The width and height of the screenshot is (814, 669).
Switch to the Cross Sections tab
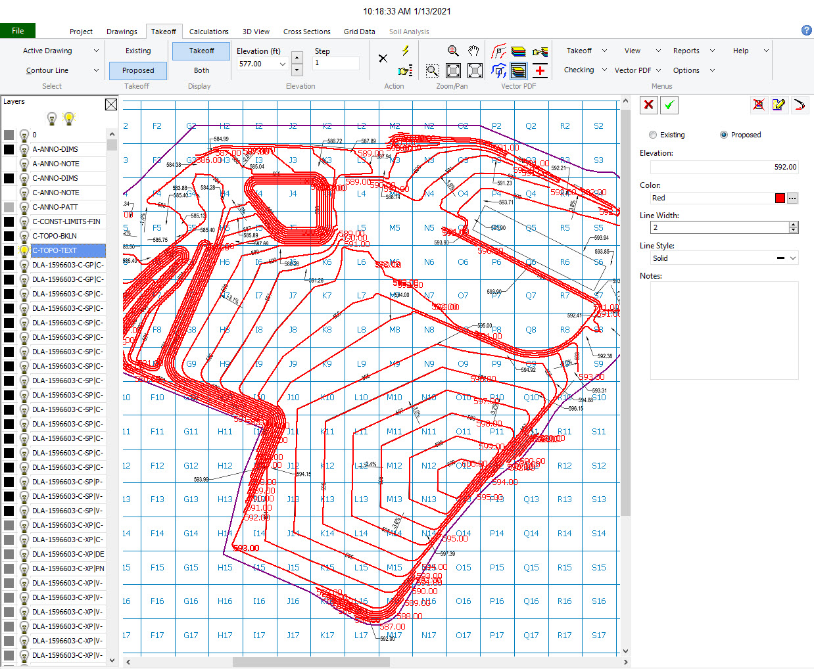click(x=306, y=32)
